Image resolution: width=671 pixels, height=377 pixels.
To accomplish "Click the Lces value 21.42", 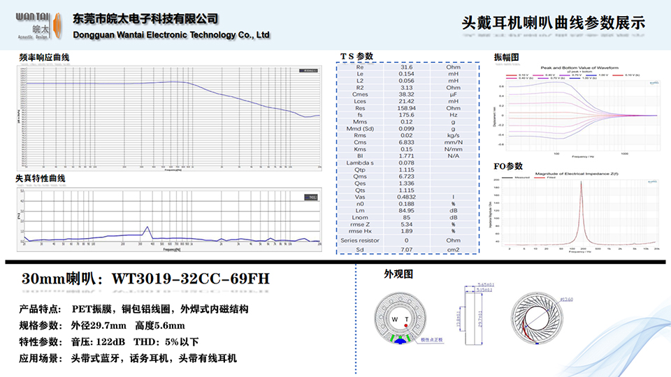I will 407,101.
